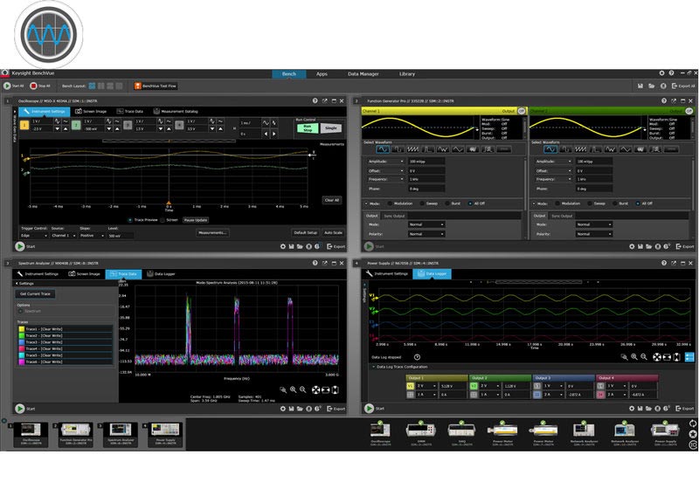Click save icon in top toolbar
The image size is (699, 489).
point(640,86)
